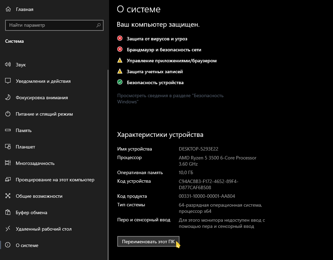The image size is (333, 260).
Task: Click the Home house icon
Action: click(8, 9)
